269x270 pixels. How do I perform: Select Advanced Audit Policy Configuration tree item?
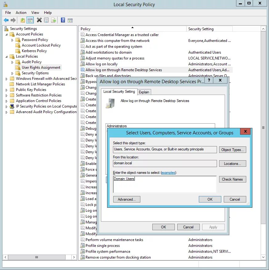tap(46, 112)
